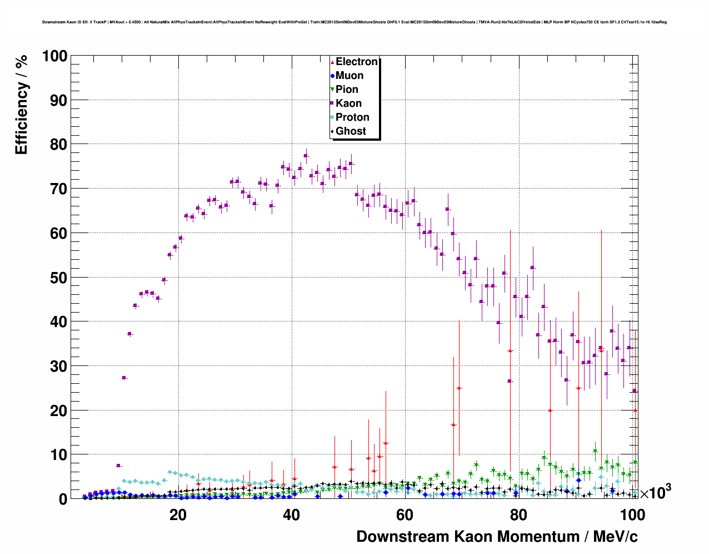Click the Momentum axis tick label '60'
The height and width of the screenshot is (554, 709).
(405, 515)
